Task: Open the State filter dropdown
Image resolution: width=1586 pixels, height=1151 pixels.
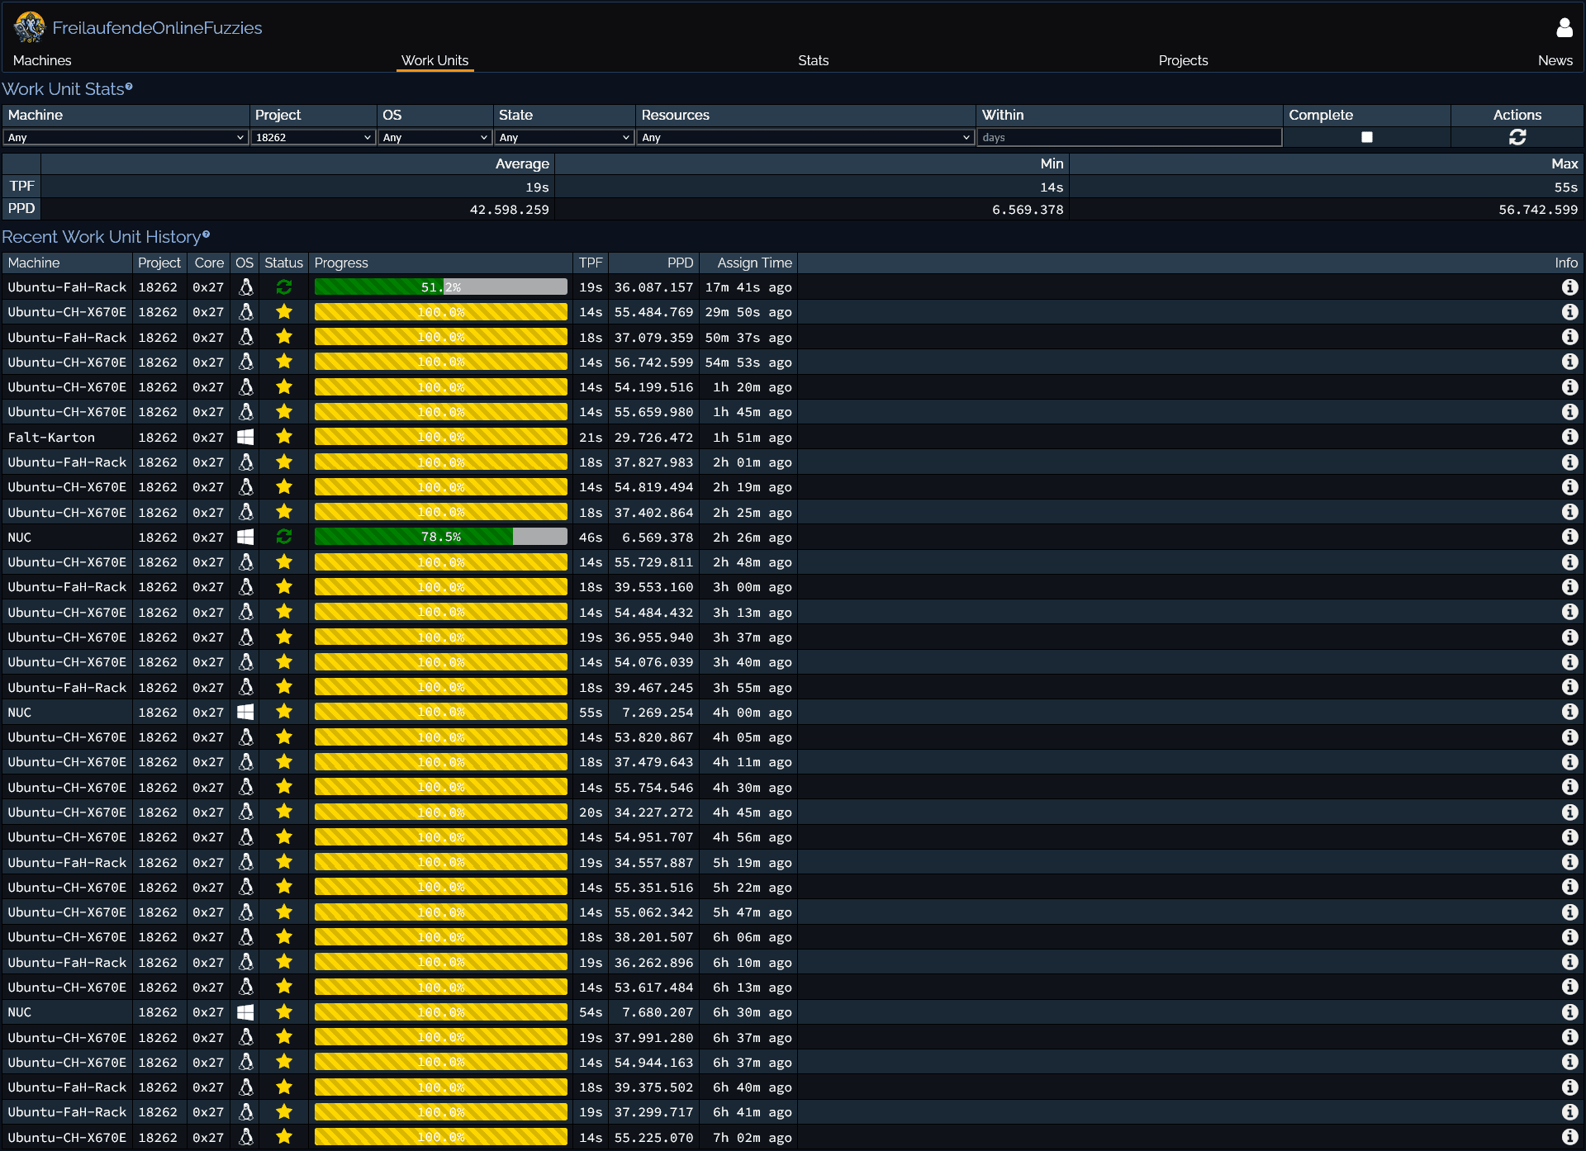Action: (564, 137)
